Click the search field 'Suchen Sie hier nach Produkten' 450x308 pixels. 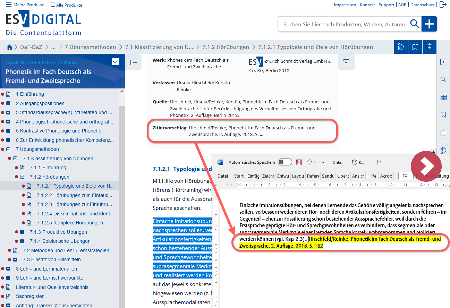tap(344, 24)
